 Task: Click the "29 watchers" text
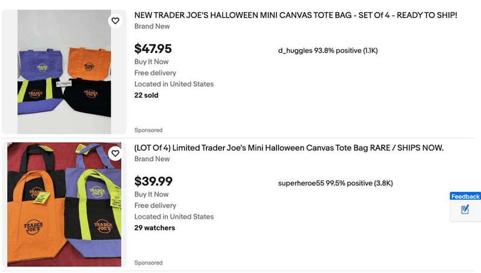(x=155, y=228)
